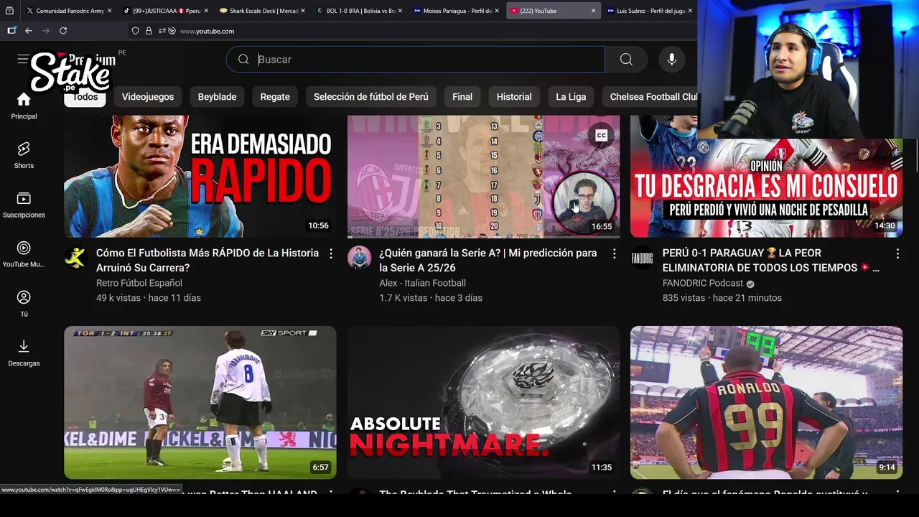Play the ABSOLUTE NIGHTMARE Beyblade thumbnail
Image resolution: width=919 pixels, height=517 pixels.
click(483, 402)
